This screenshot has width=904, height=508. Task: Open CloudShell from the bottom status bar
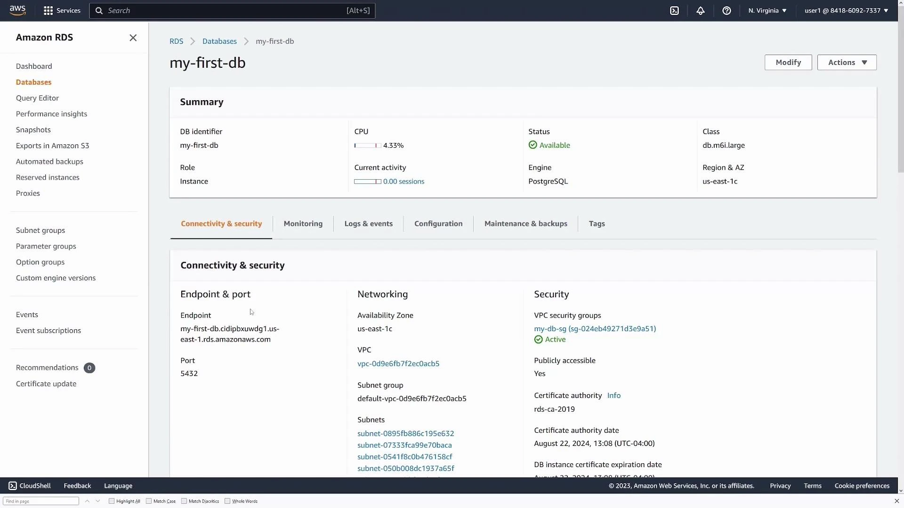point(29,485)
